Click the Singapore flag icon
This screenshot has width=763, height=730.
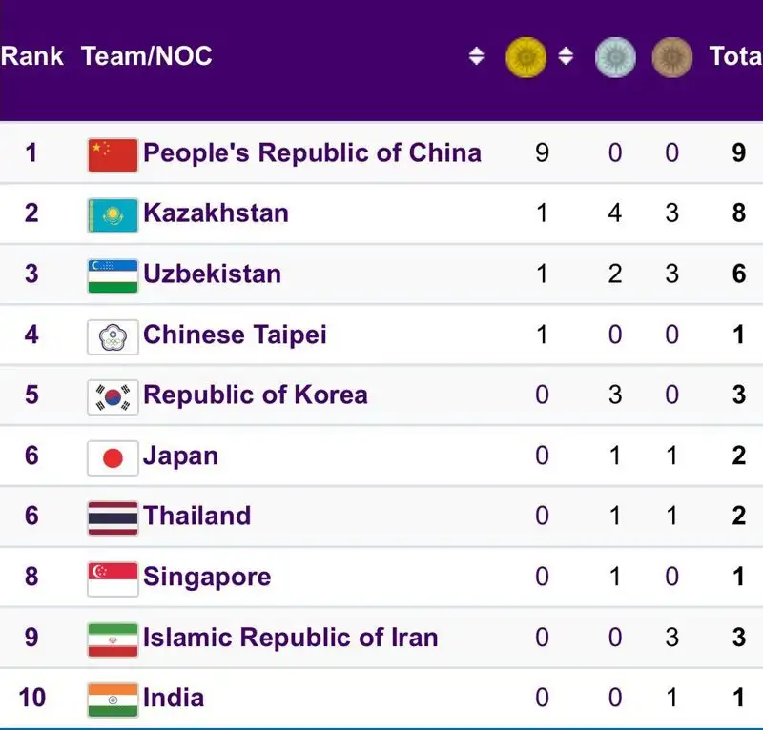tap(113, 578)
